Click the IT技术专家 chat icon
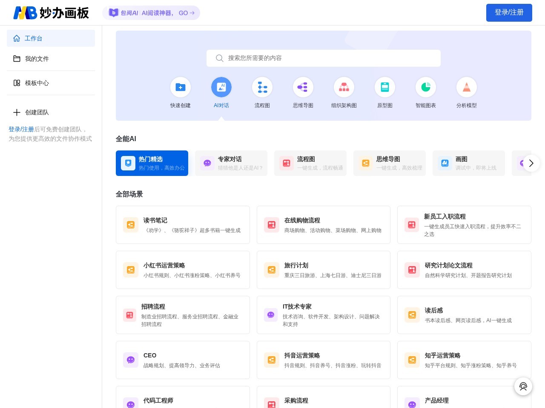 271,315
